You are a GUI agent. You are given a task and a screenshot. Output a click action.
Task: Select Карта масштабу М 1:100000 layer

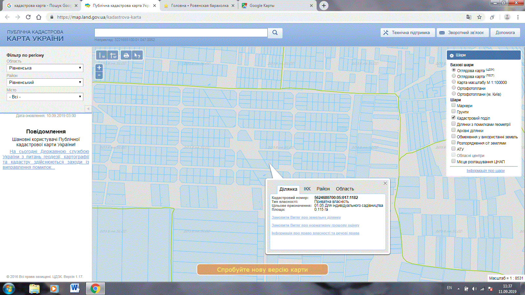(454, 82)
